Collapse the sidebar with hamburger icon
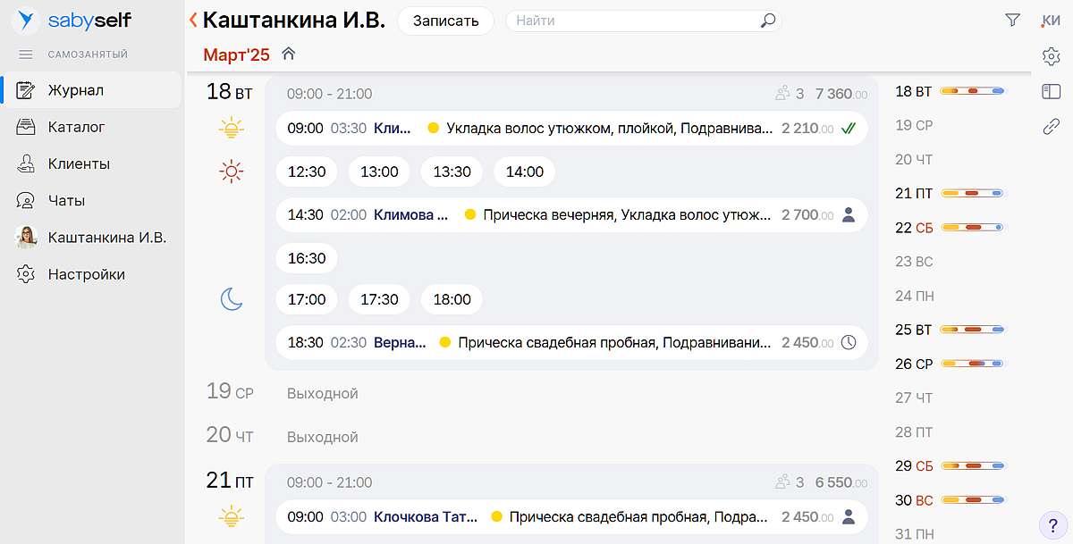Image resolution: width=1073 pixels, height=544 pixels. click(x=26, y=54)
